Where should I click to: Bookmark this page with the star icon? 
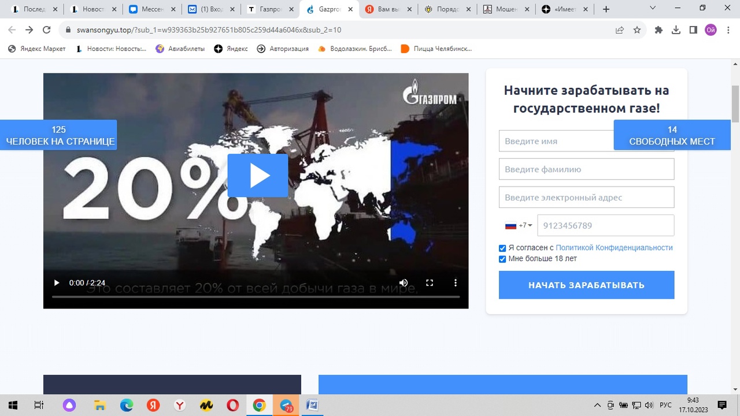[x=637, y=30]
